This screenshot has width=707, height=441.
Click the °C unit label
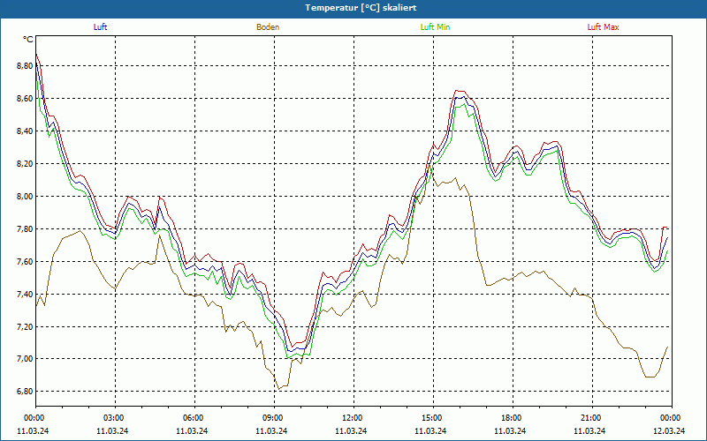[x=28, y=40]
